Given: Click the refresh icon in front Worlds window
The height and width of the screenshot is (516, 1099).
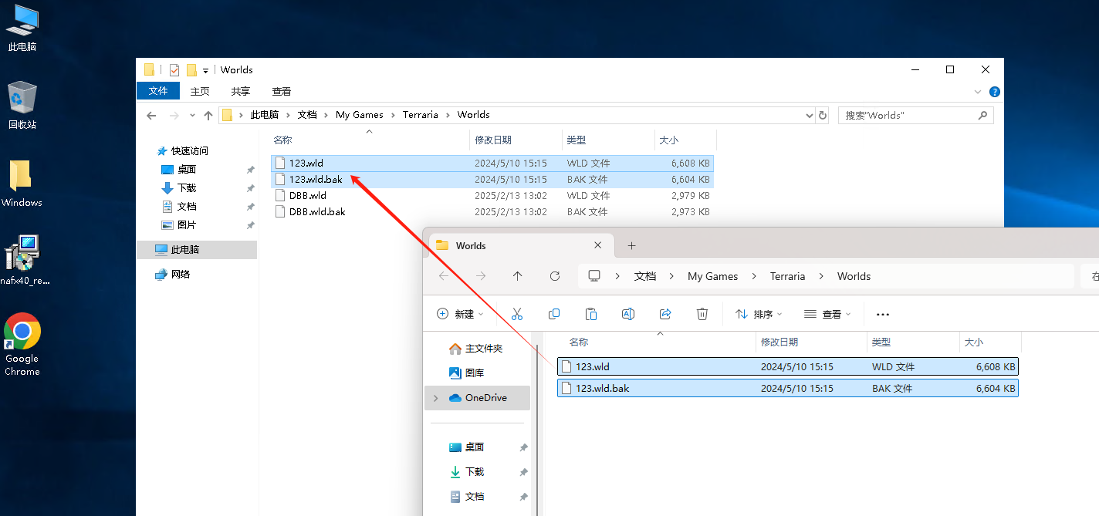Looking at the screenshot, I should 555,276.
